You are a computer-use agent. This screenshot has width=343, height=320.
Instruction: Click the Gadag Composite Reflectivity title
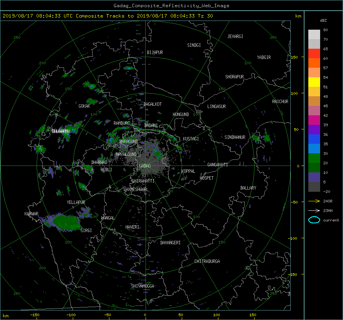click(x=171, y=6)
